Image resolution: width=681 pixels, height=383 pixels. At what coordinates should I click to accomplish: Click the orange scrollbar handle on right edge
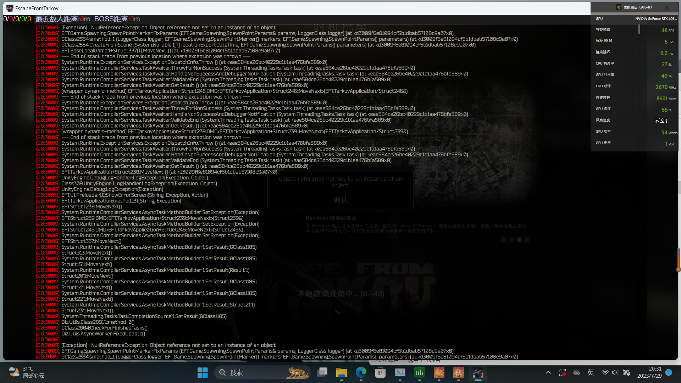(678, 270)
